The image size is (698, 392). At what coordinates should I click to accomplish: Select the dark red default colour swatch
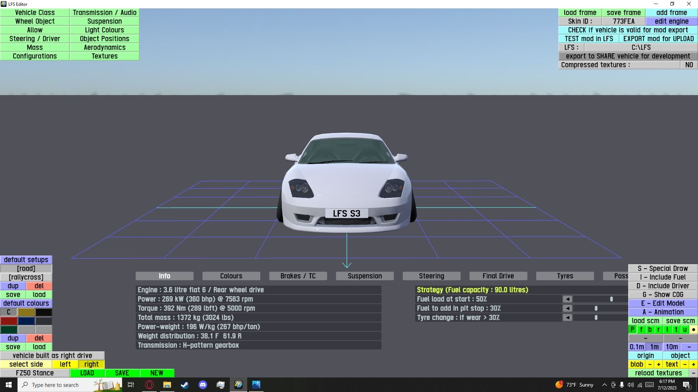[9, 321]
